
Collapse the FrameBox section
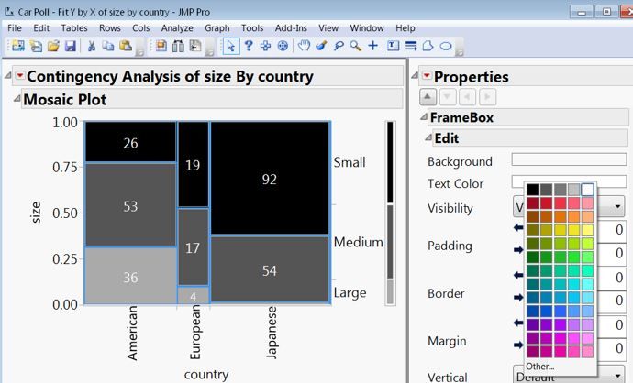pyautogui.click(x=424, y=116)
